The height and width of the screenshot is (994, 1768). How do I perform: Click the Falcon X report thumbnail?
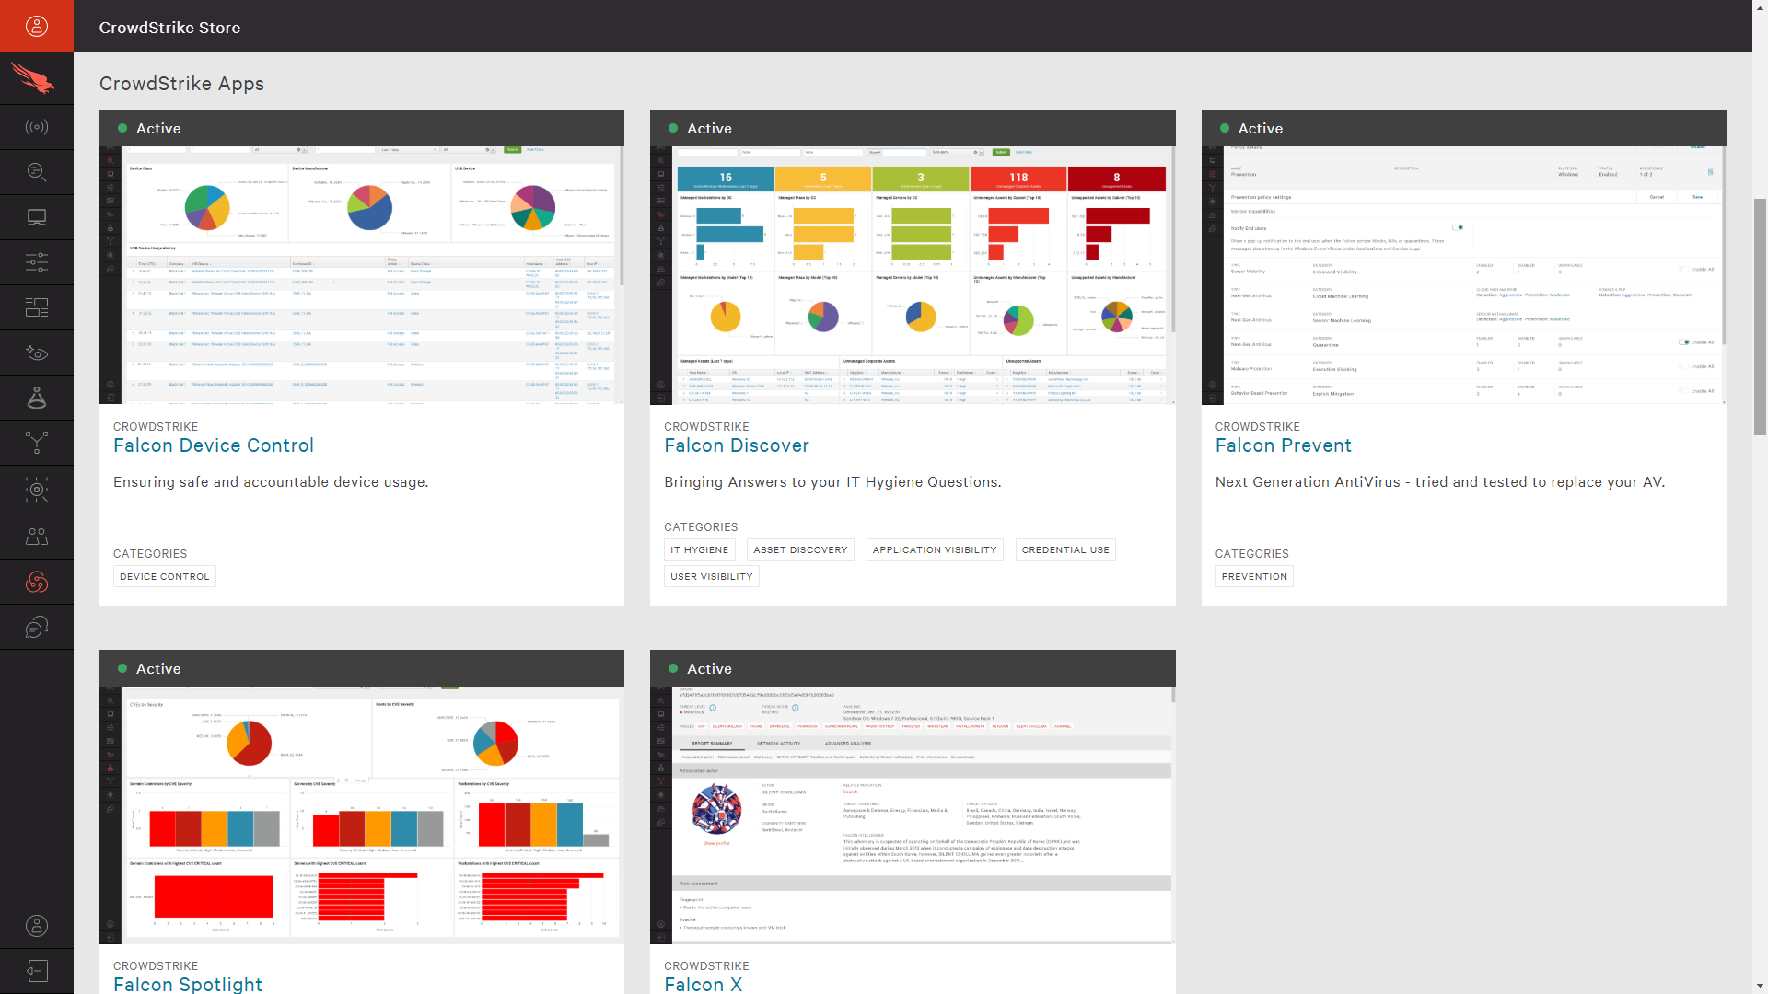coord(913,815)
